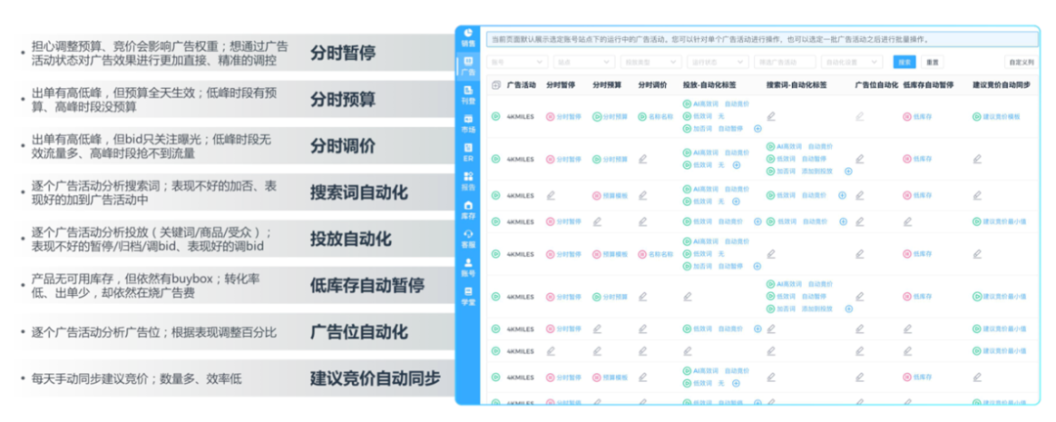Open the 学堂 sidebar section
1056x422 pixels.
pyautogui.click(x=467, y=296)
